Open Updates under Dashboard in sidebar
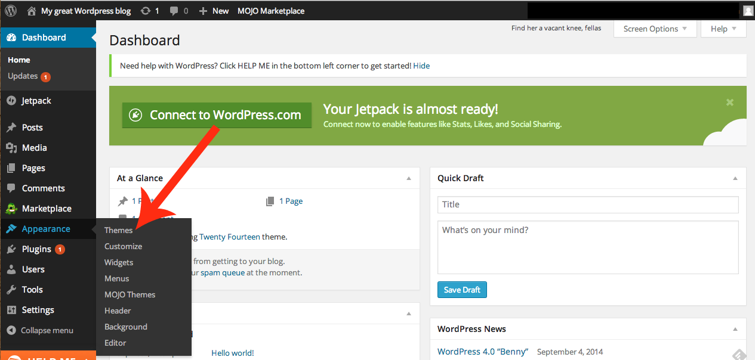The height and width of the screenshot is (360, 755). (23, 76)
